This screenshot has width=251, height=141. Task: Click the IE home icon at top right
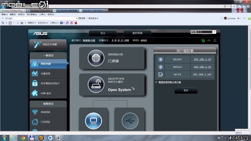pos(240,6)
